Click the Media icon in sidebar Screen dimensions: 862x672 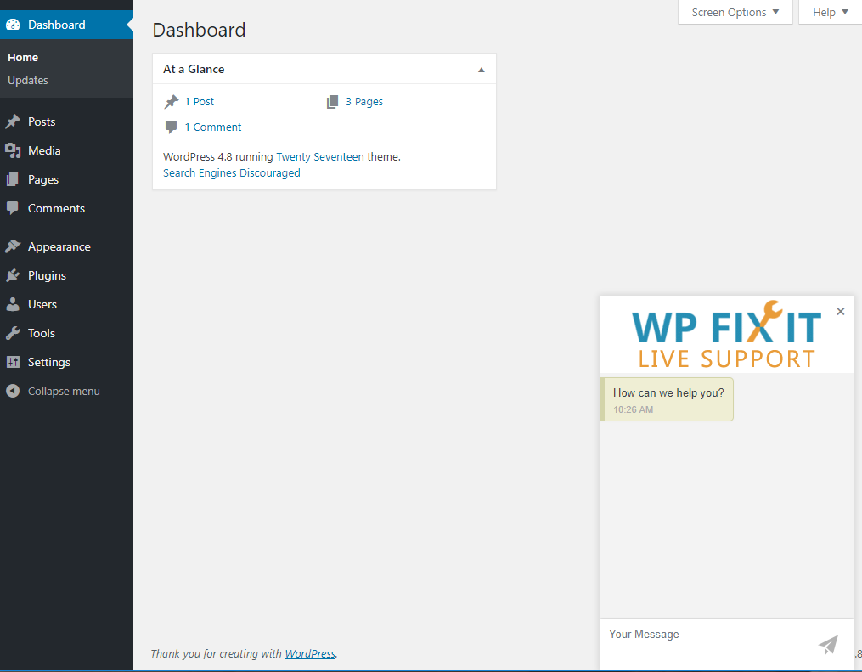click(x=13, y=150)
